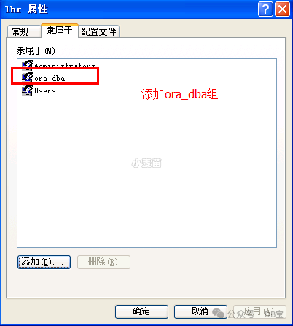Click the 隶属于(M) label
The width and height of the screenshot is (293, 326).
click(x=38, y=51)
